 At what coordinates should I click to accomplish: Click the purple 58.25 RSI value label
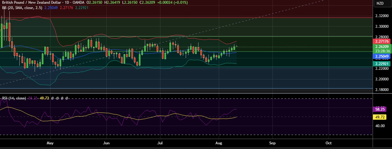coord(380,109)
